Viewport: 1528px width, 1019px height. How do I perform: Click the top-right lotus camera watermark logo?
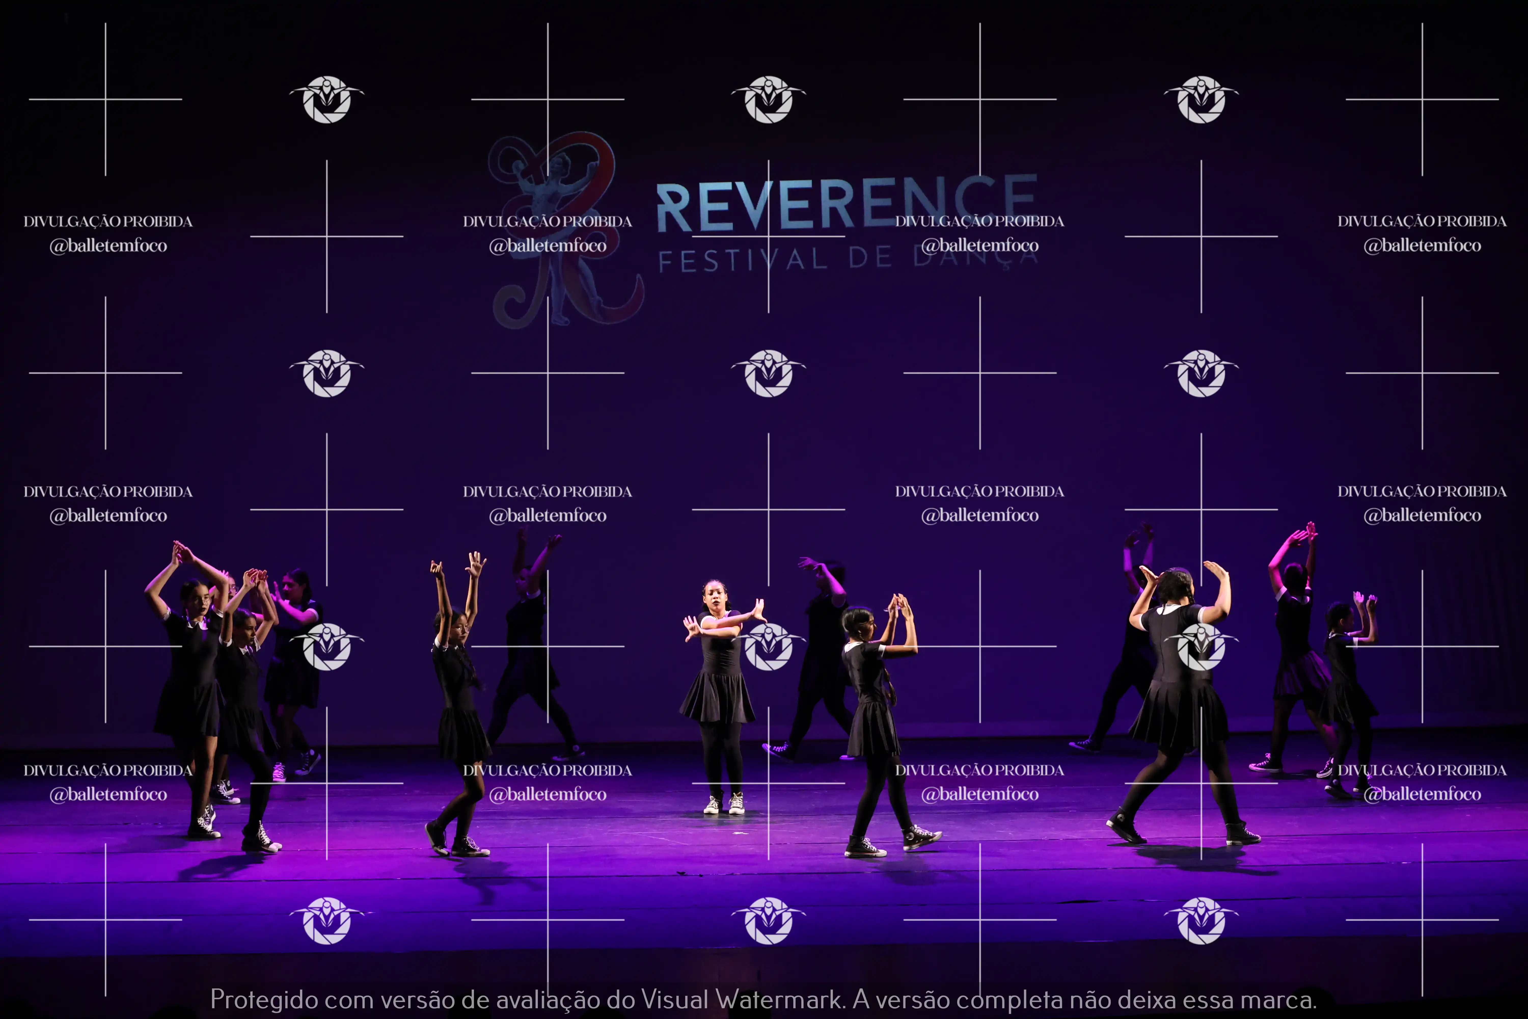pos(1201,99)
